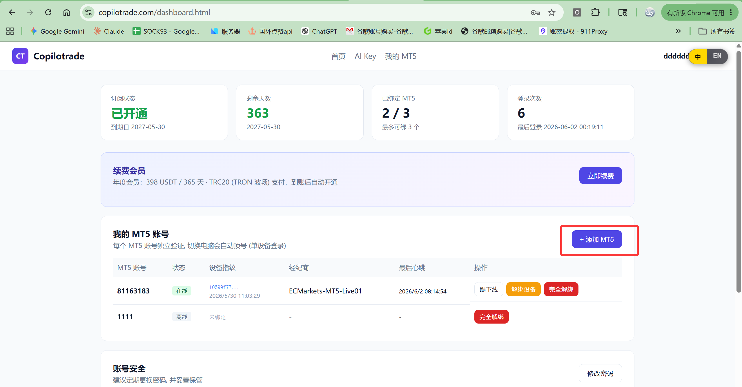Open the 服务器 bookmark
Viewport: 742px width, 387px height.
(226, 31)
